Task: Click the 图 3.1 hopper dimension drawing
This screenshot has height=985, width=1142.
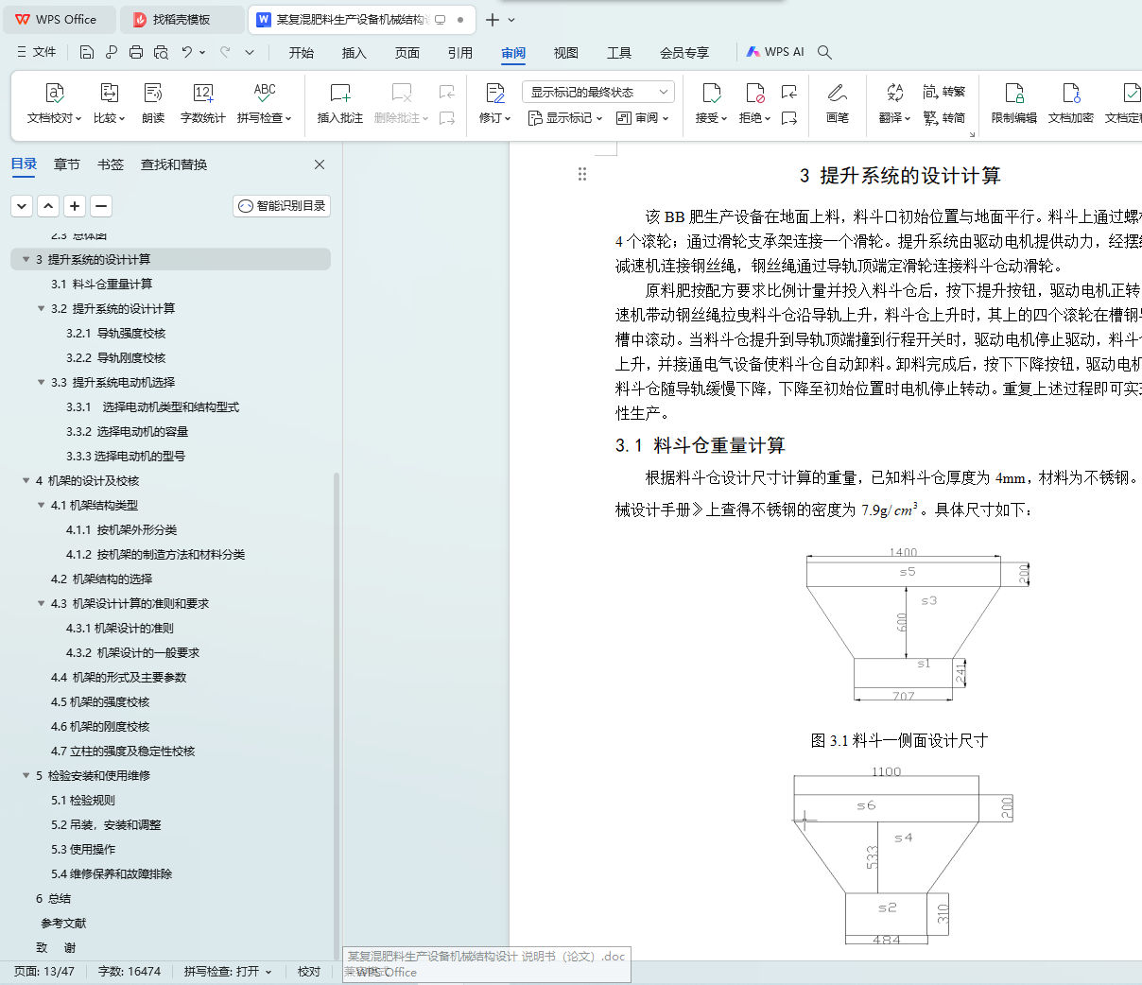Action: click(x=918, y=625)
